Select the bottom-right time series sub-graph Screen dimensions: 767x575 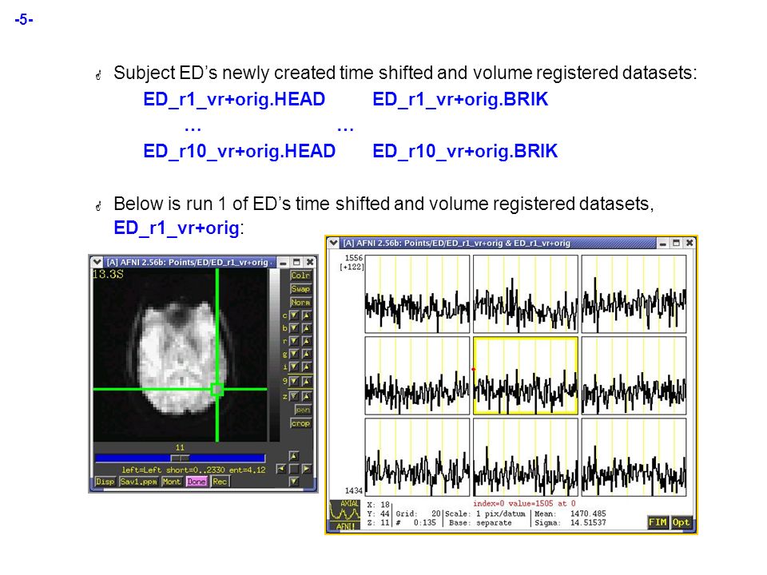click(634, 457)
